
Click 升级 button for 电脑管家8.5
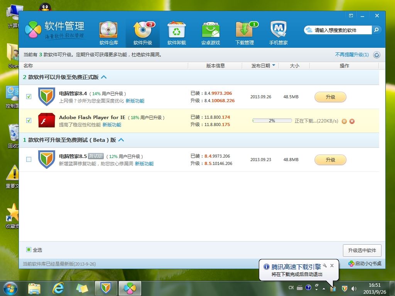click(330, 160)
